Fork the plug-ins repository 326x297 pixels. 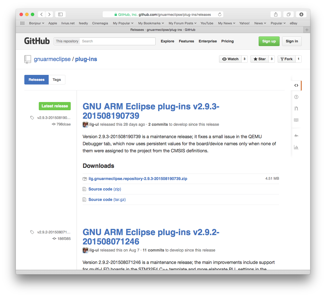coord(286,59)
